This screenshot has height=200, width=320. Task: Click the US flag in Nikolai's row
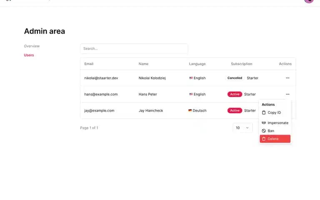tap(191, 78)
